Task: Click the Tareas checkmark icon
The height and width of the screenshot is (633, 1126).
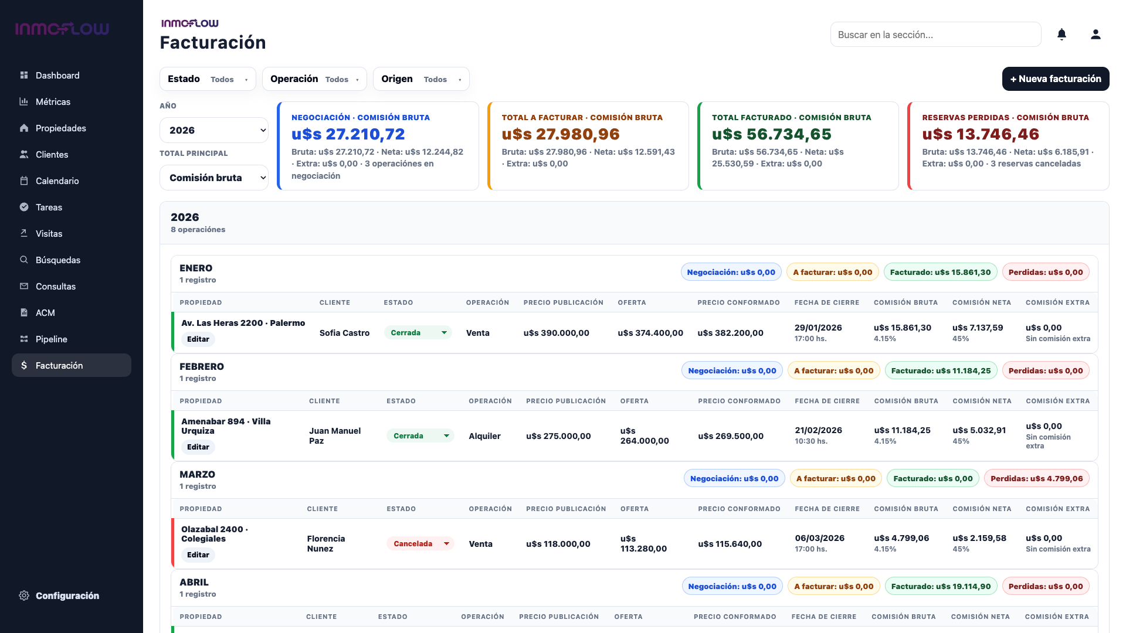Action: pyautogui.click(x=24, y=207)
